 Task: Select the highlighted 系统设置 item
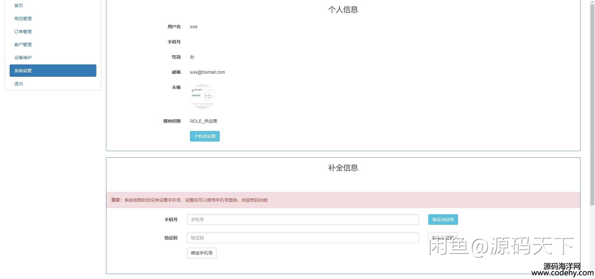(x=53, y=71)
